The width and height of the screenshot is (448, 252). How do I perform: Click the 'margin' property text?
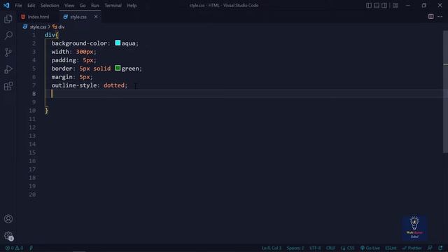pos(62,77)
